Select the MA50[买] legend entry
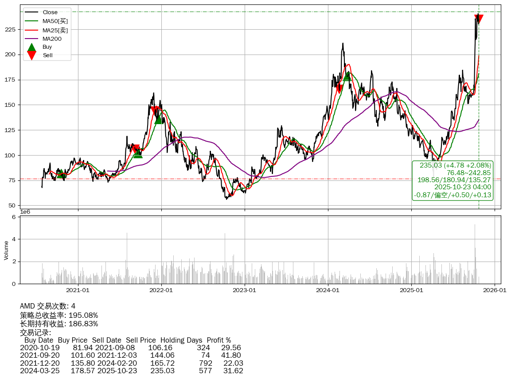Image resolution: width=511 pixels, height=379 pixels. point(55,21)
